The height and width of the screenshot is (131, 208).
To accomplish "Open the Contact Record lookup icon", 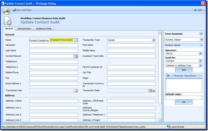I will 76,56.
